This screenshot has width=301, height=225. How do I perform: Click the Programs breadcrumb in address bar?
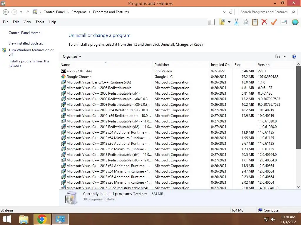coord(79,12)
